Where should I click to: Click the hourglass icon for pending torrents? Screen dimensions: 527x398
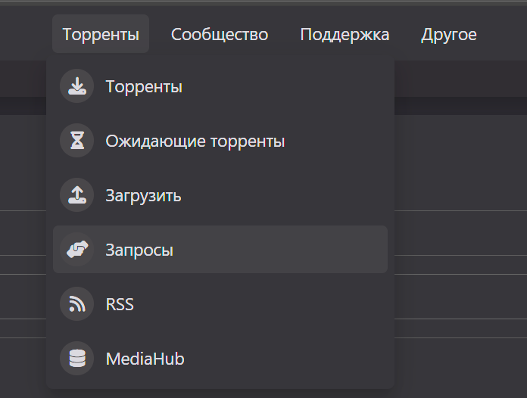coord(76,141)
